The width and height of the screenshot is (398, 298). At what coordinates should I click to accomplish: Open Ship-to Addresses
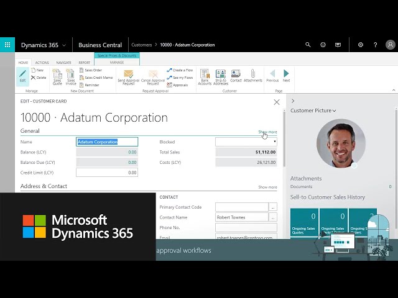pyautogui.click(x=220, y=76)
